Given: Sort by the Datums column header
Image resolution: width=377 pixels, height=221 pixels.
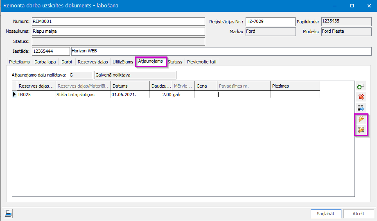Looking at the screenshot, I should (130, 86).
